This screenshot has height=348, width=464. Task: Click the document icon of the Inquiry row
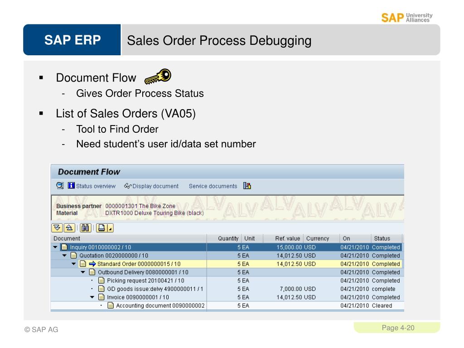coord(64,247)
